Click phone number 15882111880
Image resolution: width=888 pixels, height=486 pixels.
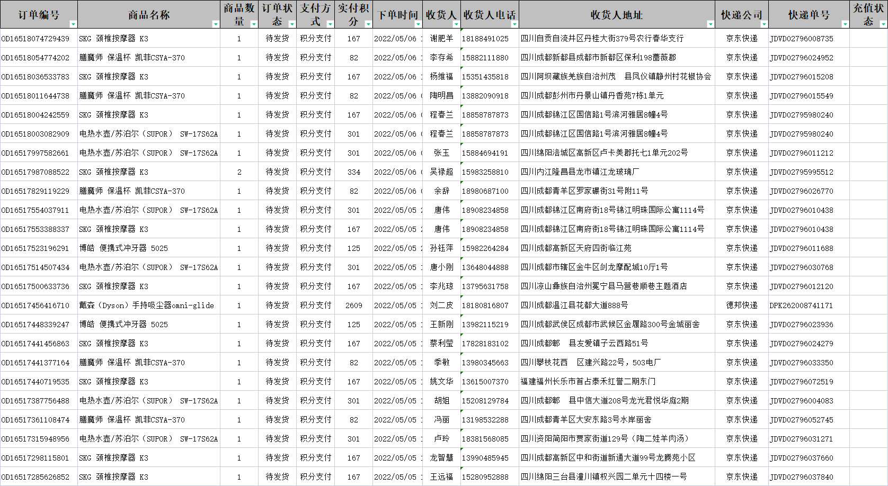point(490,58)
